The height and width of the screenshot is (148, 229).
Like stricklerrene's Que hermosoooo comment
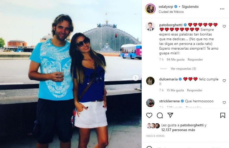point(224,103)
